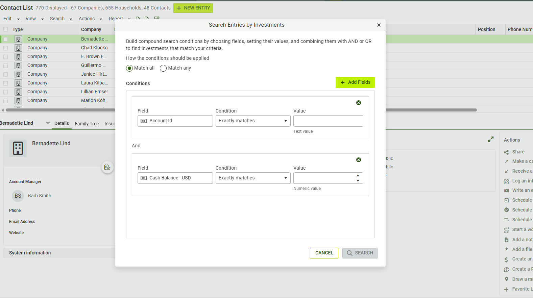Viewport: 533px width, 298px height.
Task: Check the Janice Hirt row checkbox
Action: (6, 74)
